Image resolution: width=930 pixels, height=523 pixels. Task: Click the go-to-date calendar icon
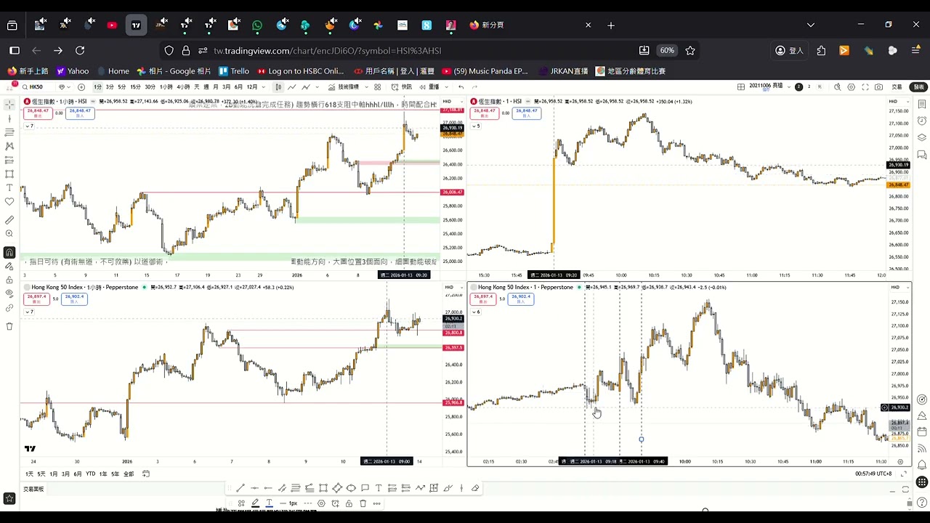(x=146, y=474)
